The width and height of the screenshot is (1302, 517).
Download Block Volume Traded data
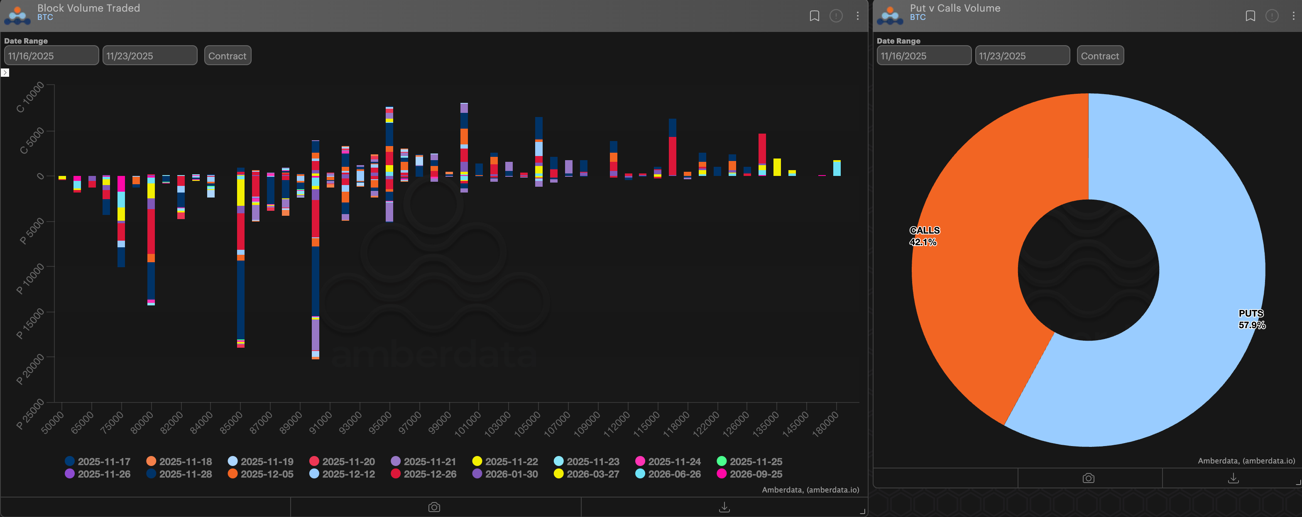coord(724,507)
